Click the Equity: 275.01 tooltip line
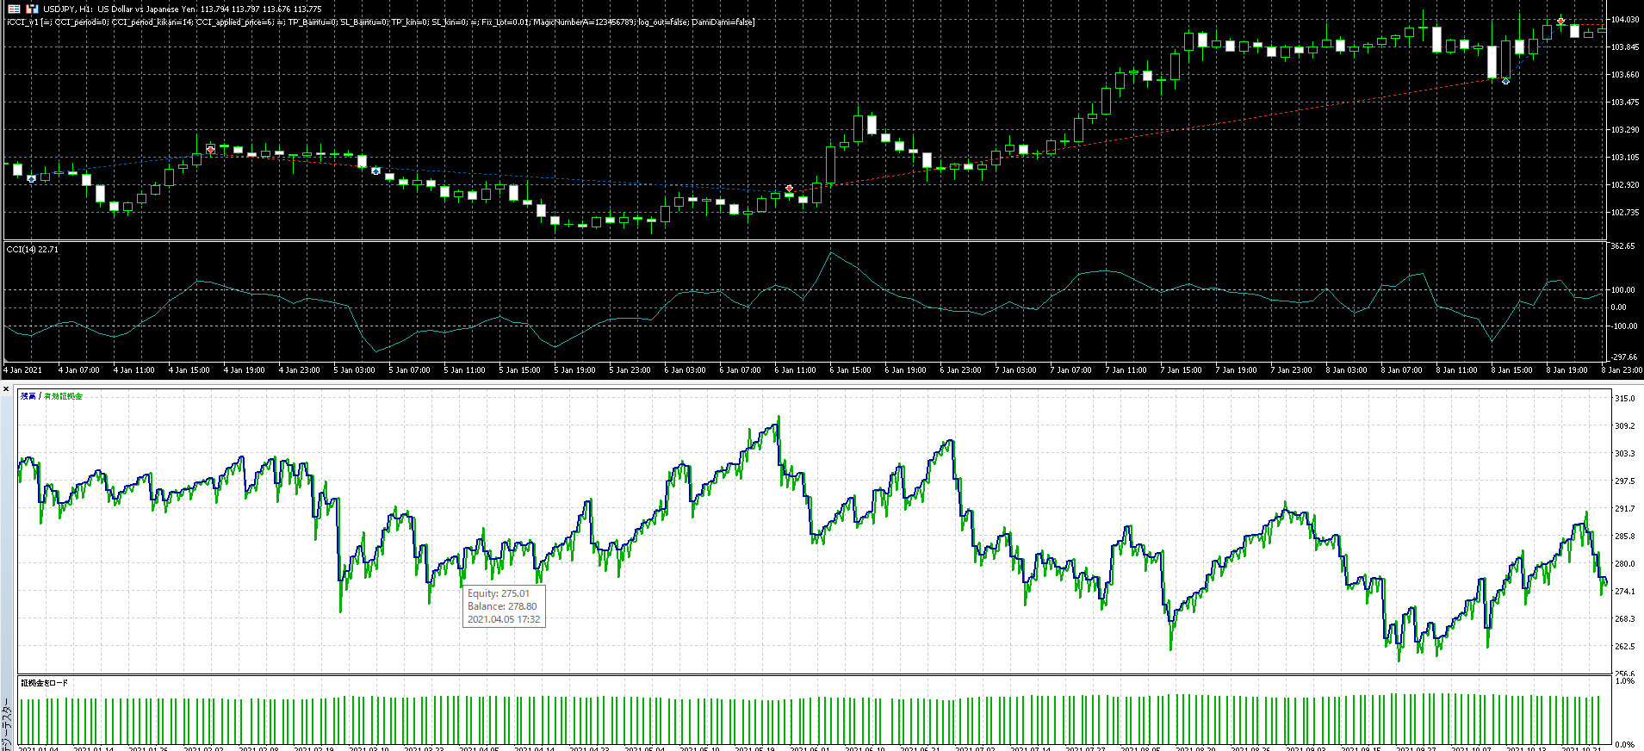 coord(499,593)
